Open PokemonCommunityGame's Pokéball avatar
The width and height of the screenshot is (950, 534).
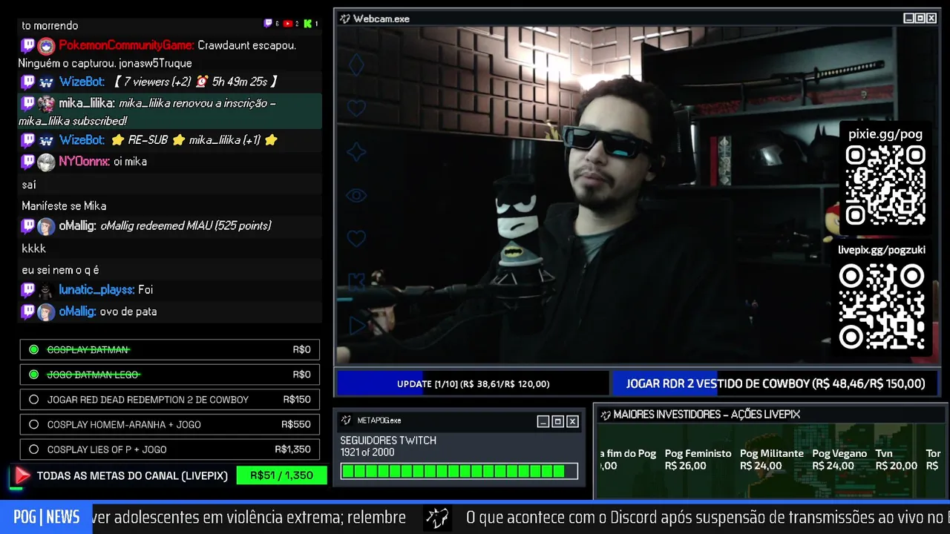tap(46, 46)
